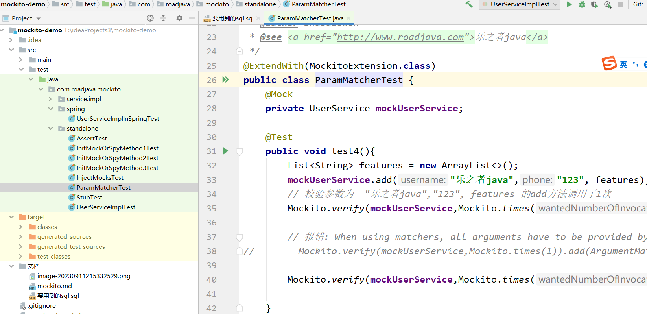Collapse the src folder
The width and height of the screenshot is (647, 314).
point(11,50)
